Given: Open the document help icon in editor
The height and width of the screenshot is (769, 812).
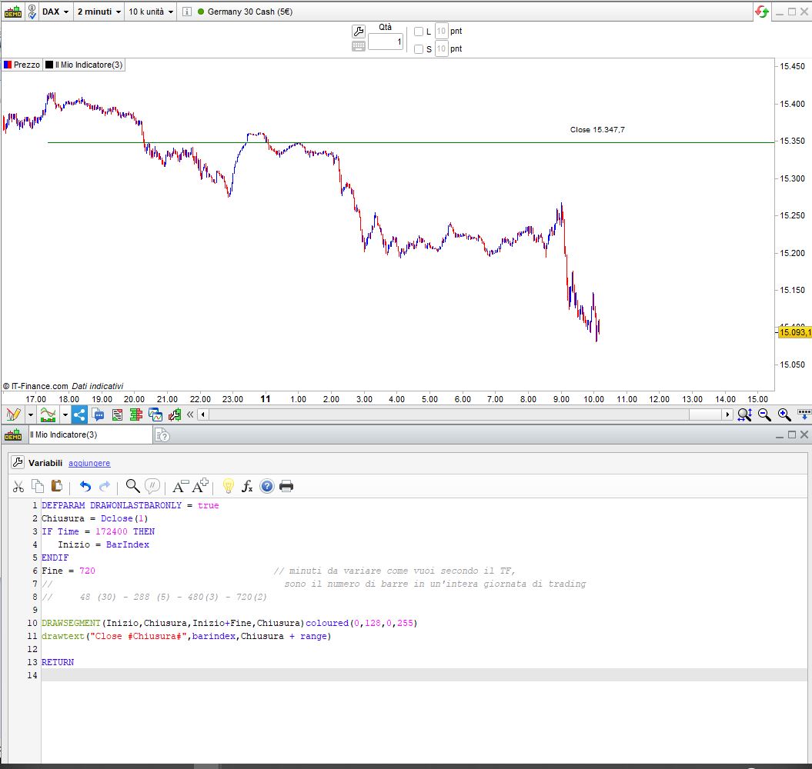Looking at the screenshot, I should [x=162, y=436].
